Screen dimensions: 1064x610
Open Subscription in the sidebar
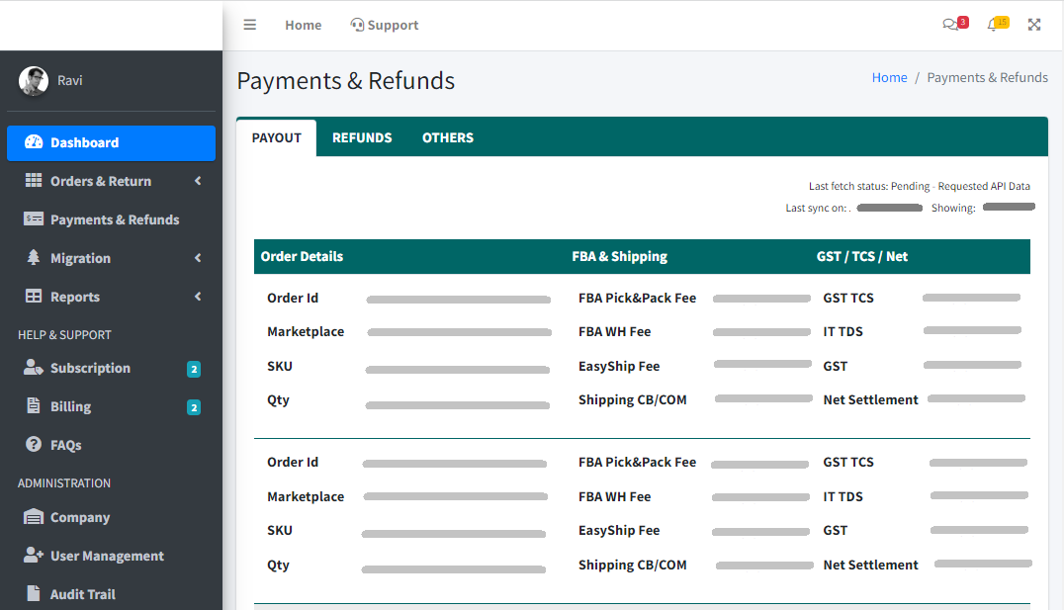[90, 368]
